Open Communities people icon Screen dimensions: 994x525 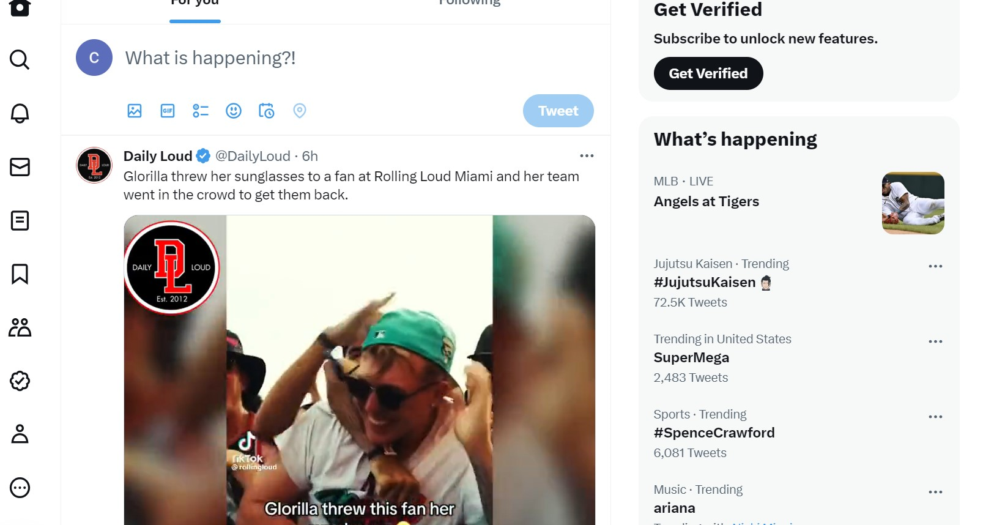point(20,327)
